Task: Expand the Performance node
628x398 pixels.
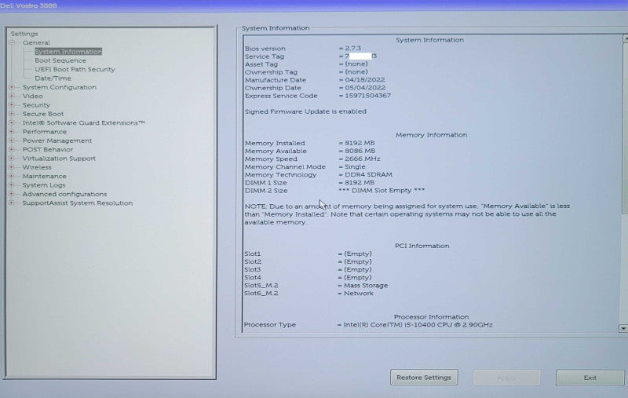Action: pyautogui.click(x=12, y=131)
